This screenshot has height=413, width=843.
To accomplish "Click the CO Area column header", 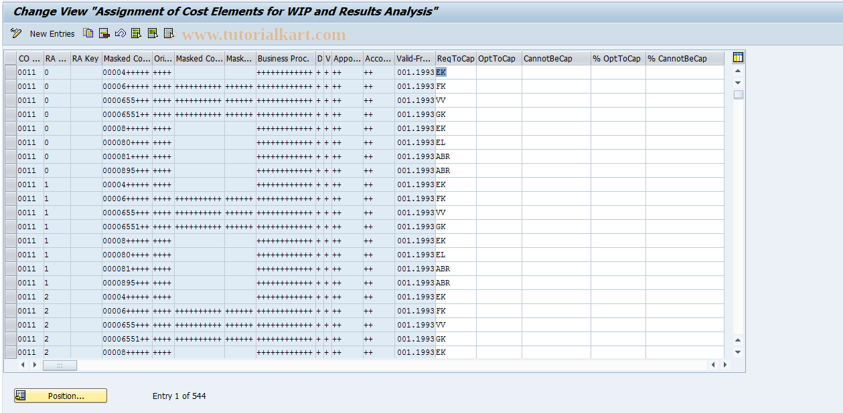I will point(27,58).
